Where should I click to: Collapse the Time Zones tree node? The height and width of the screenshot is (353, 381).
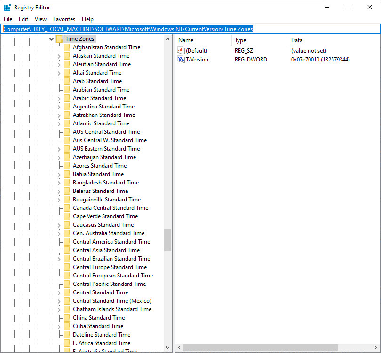tap(51, 39)
